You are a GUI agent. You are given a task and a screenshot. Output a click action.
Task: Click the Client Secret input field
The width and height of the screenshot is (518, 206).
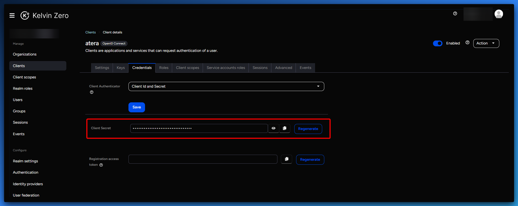point(199,128)
